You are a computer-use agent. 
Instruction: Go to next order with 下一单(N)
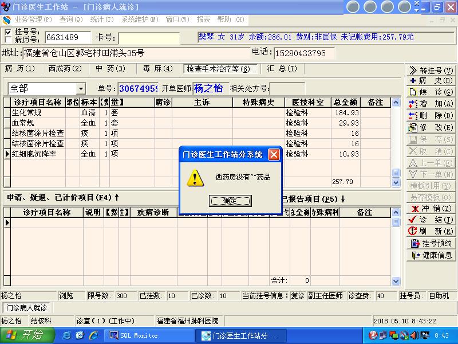(x=431, y=174)
